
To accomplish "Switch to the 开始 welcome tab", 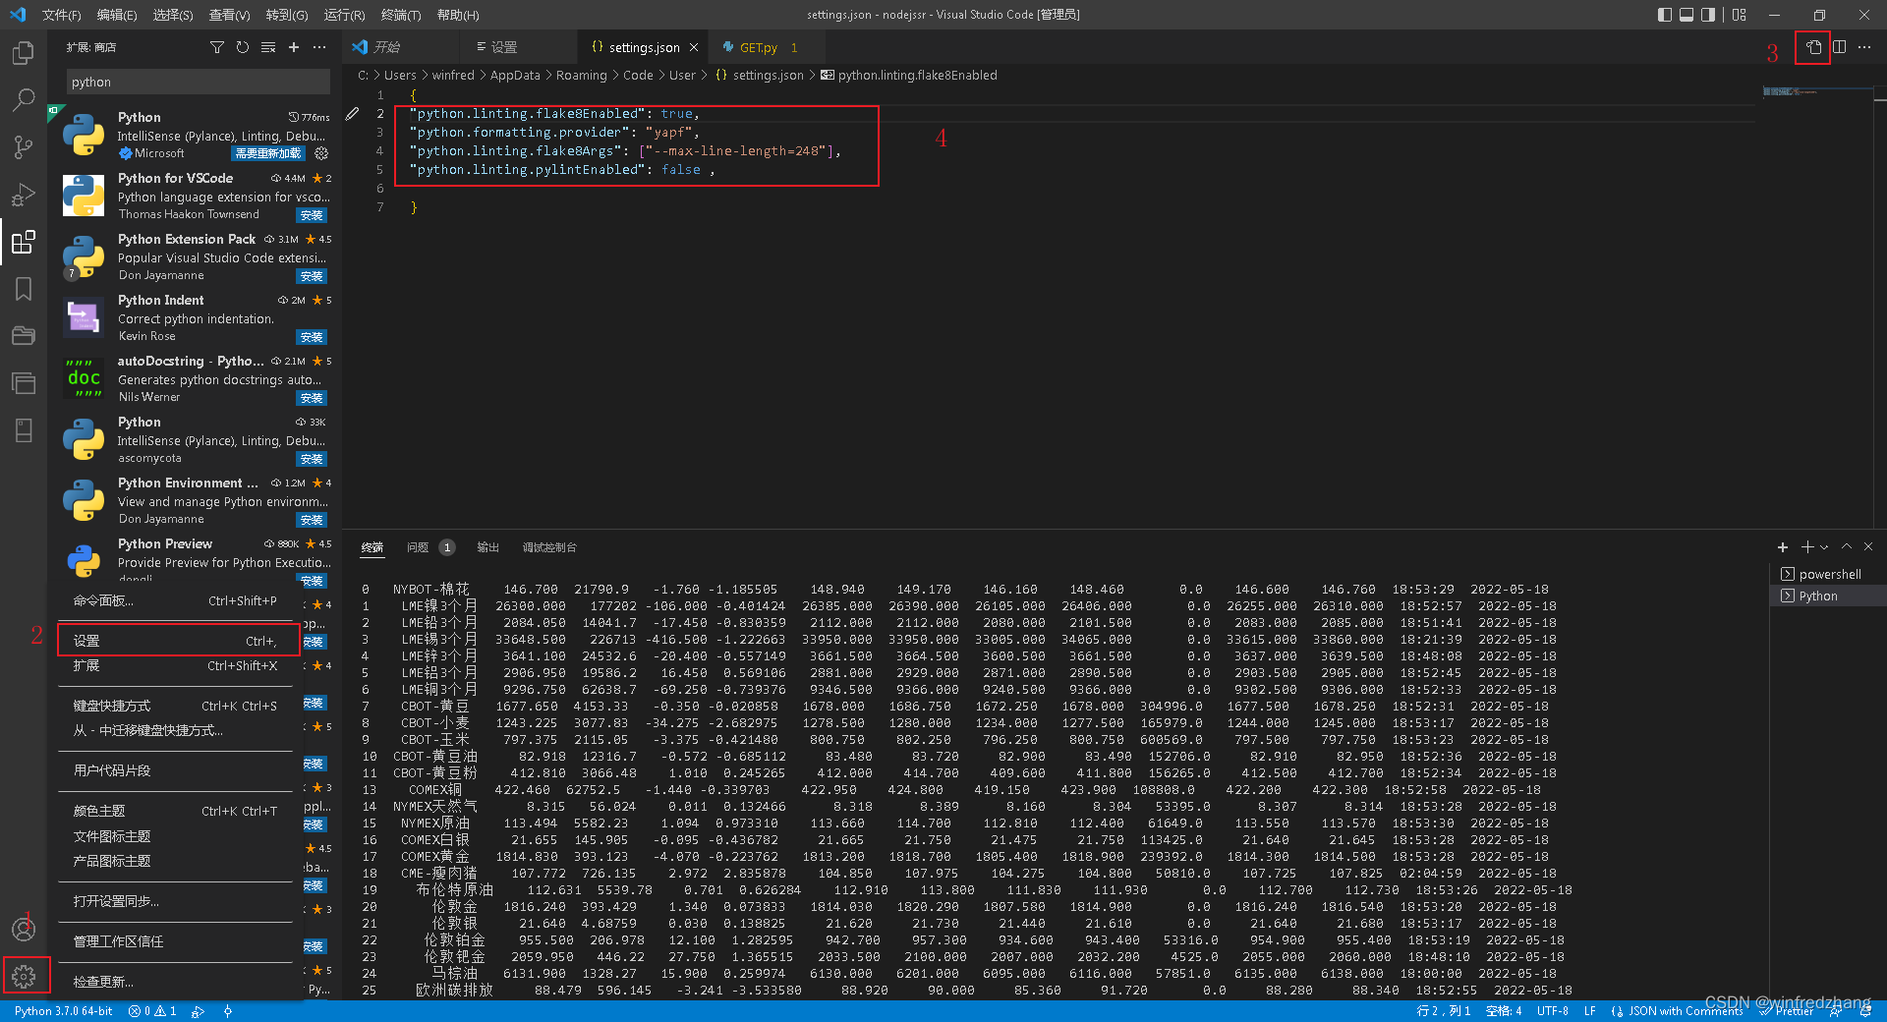I will pos(387,47).
